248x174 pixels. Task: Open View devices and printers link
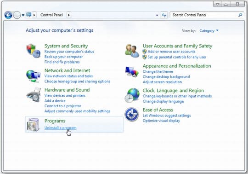(65, 95)
